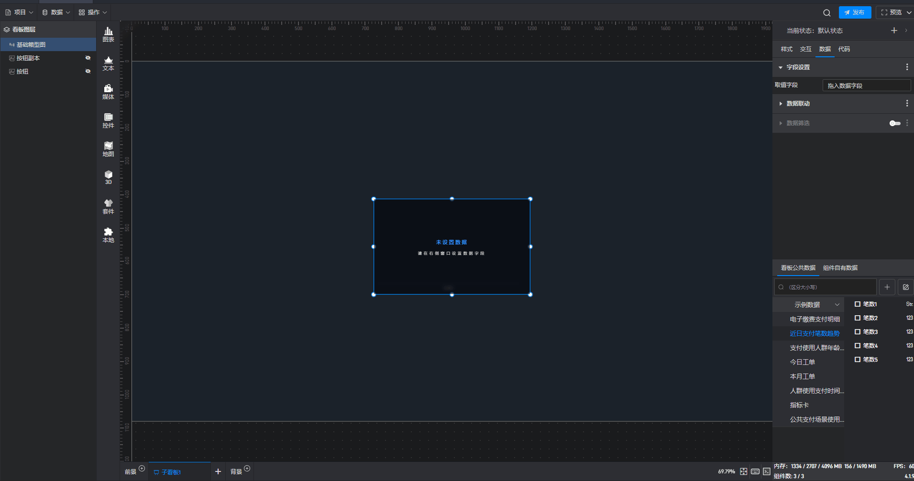Image resolution: width=914 pixels, height=481 pixels.
Task: Click the 取值字段 drop-in field box
Action: click(866, 86)
